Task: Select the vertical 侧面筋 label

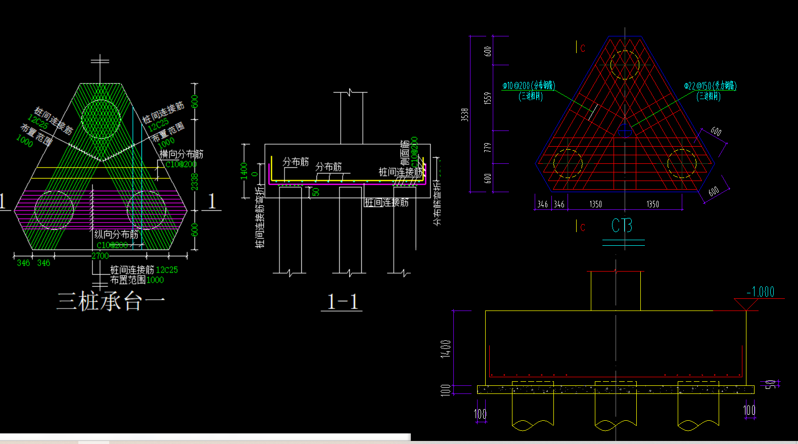Action: coord(405,153)
